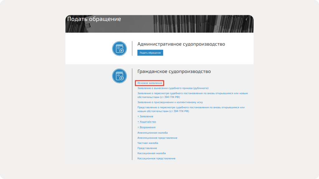Choose the Апелляционное представление link

(157, 138)
